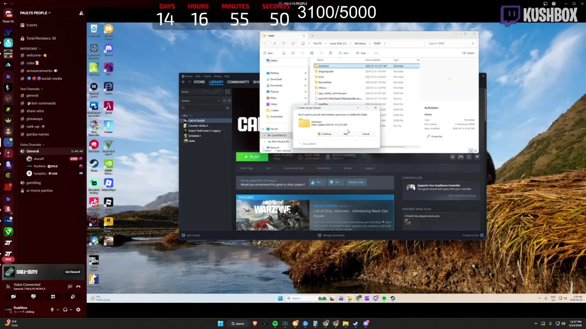Expand Fewer details in access dialog
The width and height of the screenshot is (586, 329).
[x=308, y=144]
